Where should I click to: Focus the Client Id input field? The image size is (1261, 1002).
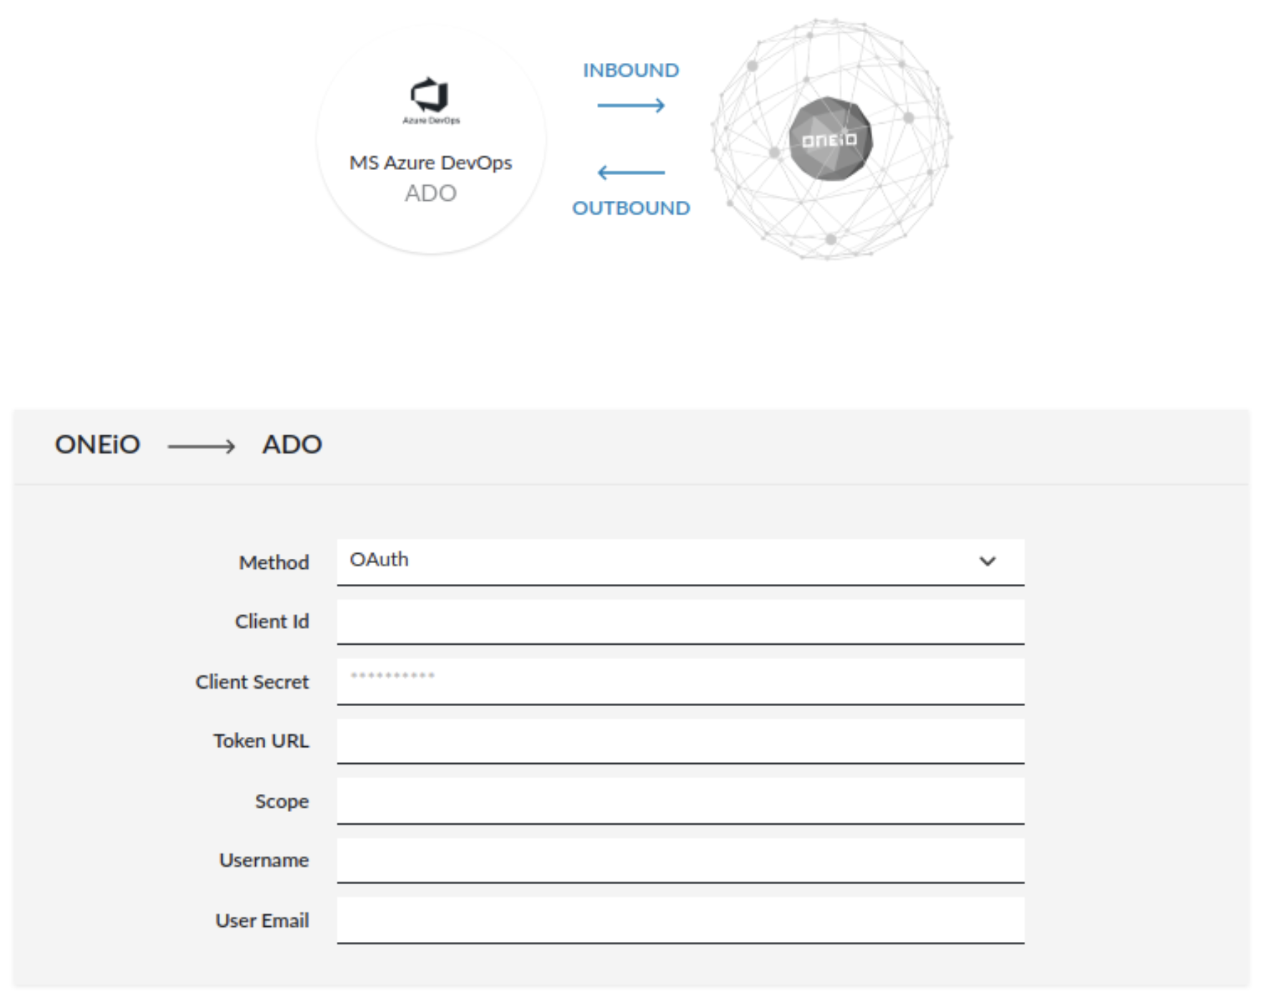[680, 622]
